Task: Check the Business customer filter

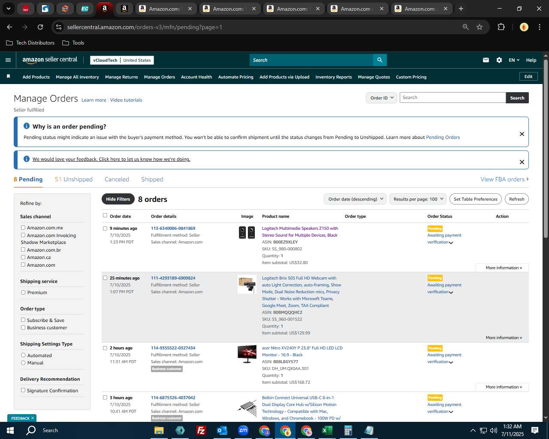Action: (23, 328)
